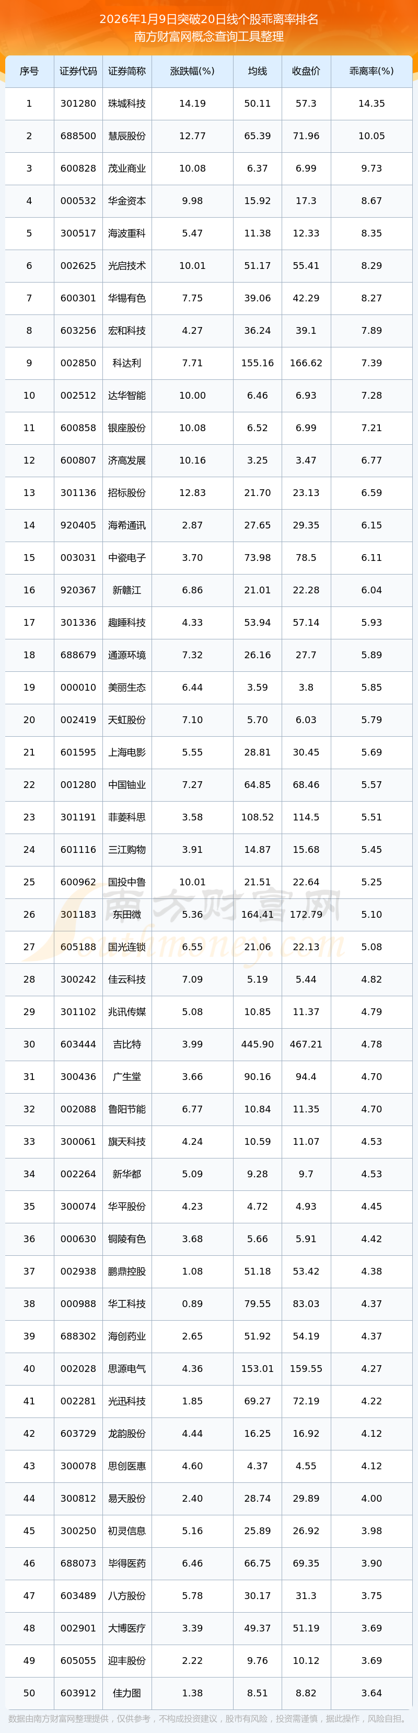The image size is (418, 1733).
Task: Click stock code 600301
Action: coord(78,298)
